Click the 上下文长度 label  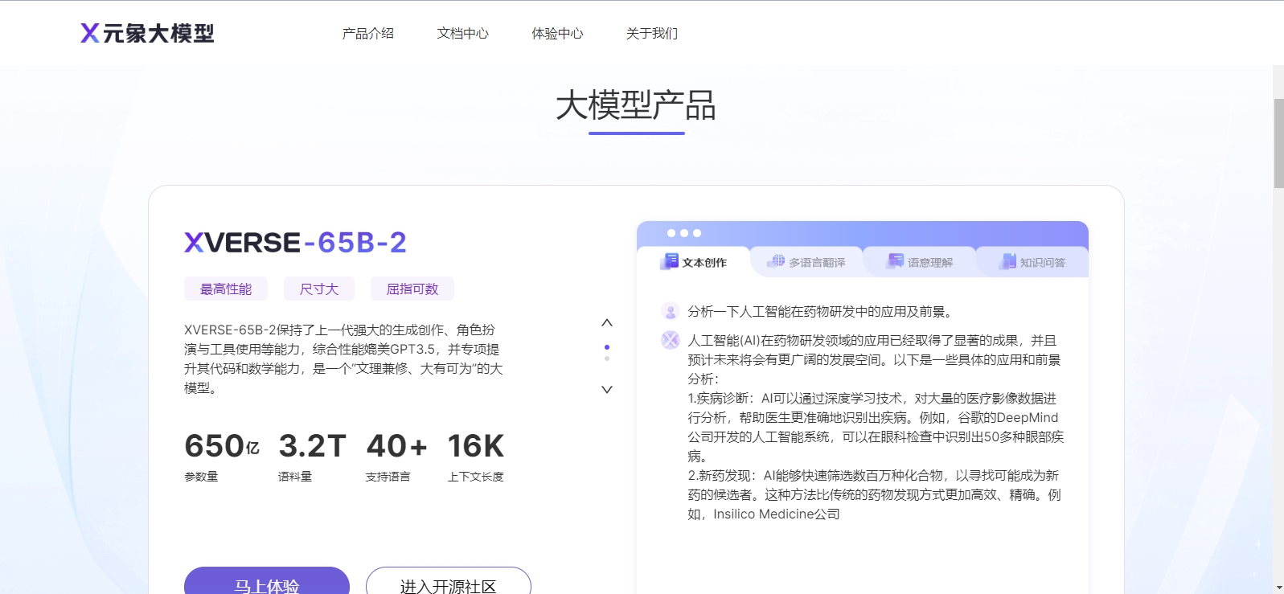476,477
